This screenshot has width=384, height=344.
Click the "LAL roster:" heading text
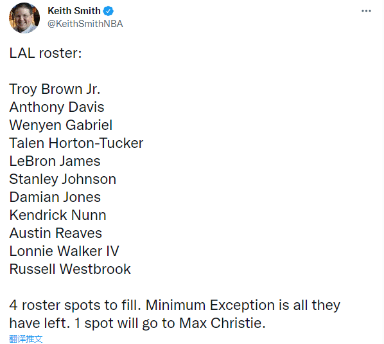tap(46, 53)
